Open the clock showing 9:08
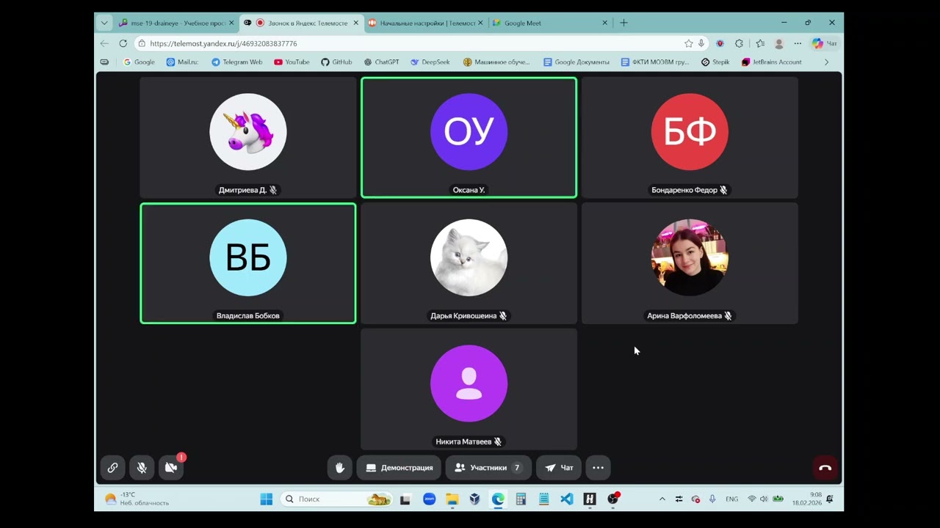The height and width of the screenshot is (528, 940). (806, 499)
